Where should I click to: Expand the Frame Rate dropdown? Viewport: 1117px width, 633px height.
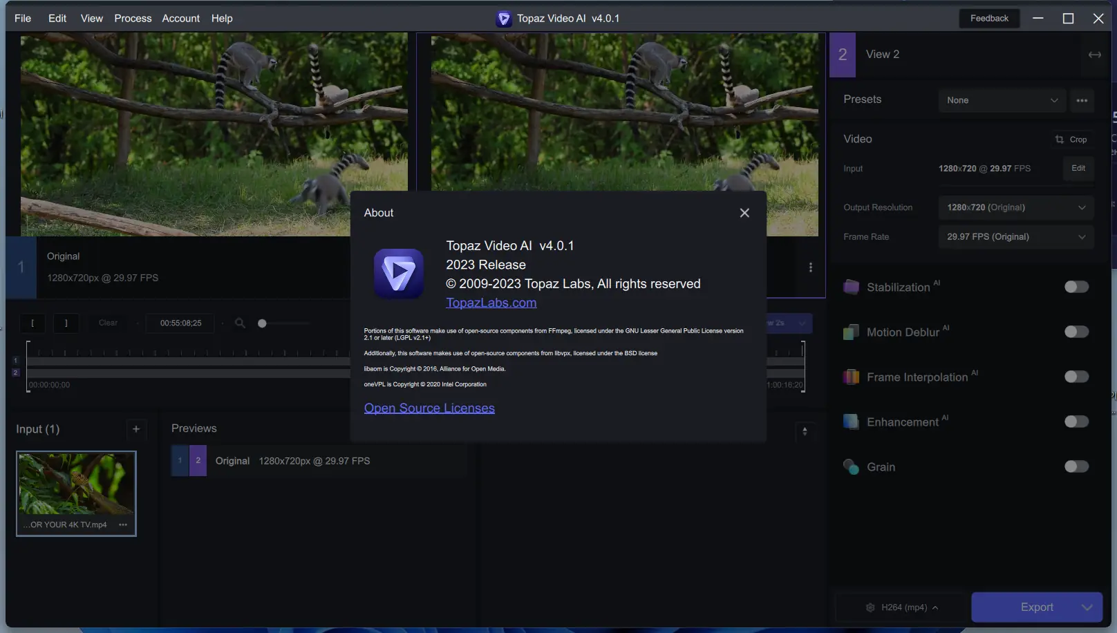click(x=1016, y=237)
